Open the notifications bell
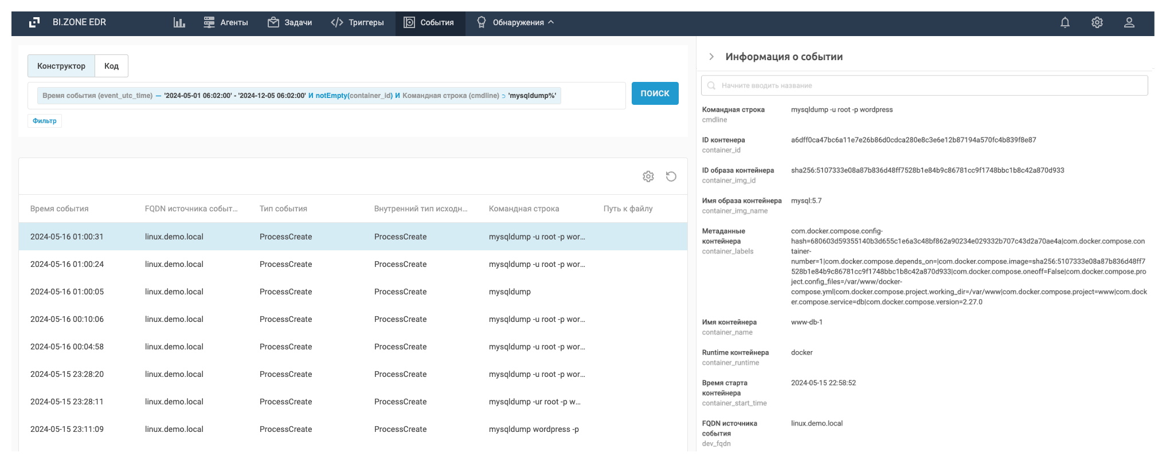The image size is (1166, 468). [x=1065, y=22]
